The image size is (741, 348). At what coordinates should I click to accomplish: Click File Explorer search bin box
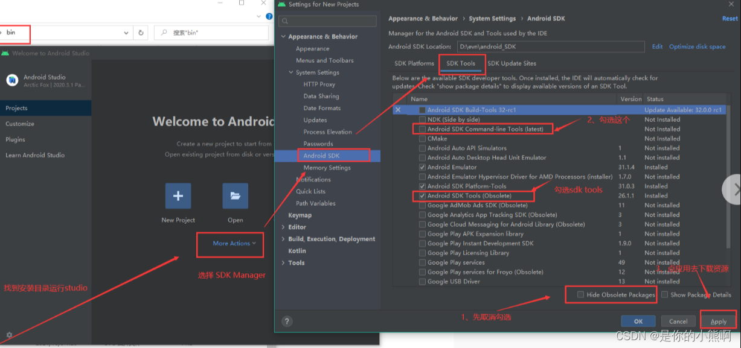tap(211, 33)
